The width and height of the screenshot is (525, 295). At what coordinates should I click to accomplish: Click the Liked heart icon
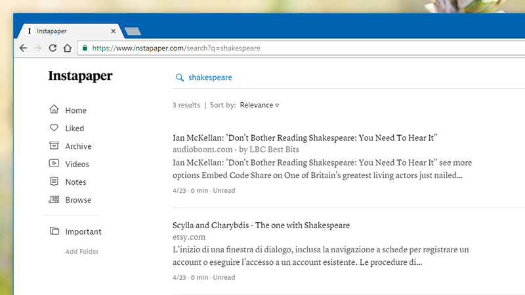[54, 128]
